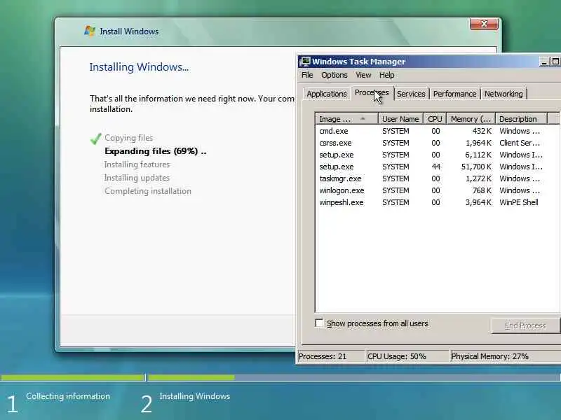Open the View menu in Task Manager
Image resolution: width=561 pixels, height=420 pixels.
tap(363, 75)
